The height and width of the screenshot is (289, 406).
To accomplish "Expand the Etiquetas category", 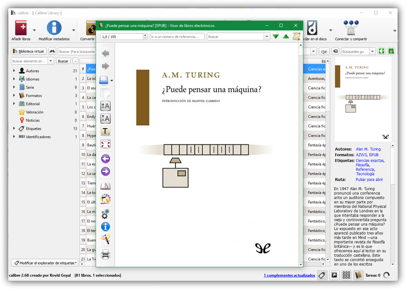I will (14, 129).
